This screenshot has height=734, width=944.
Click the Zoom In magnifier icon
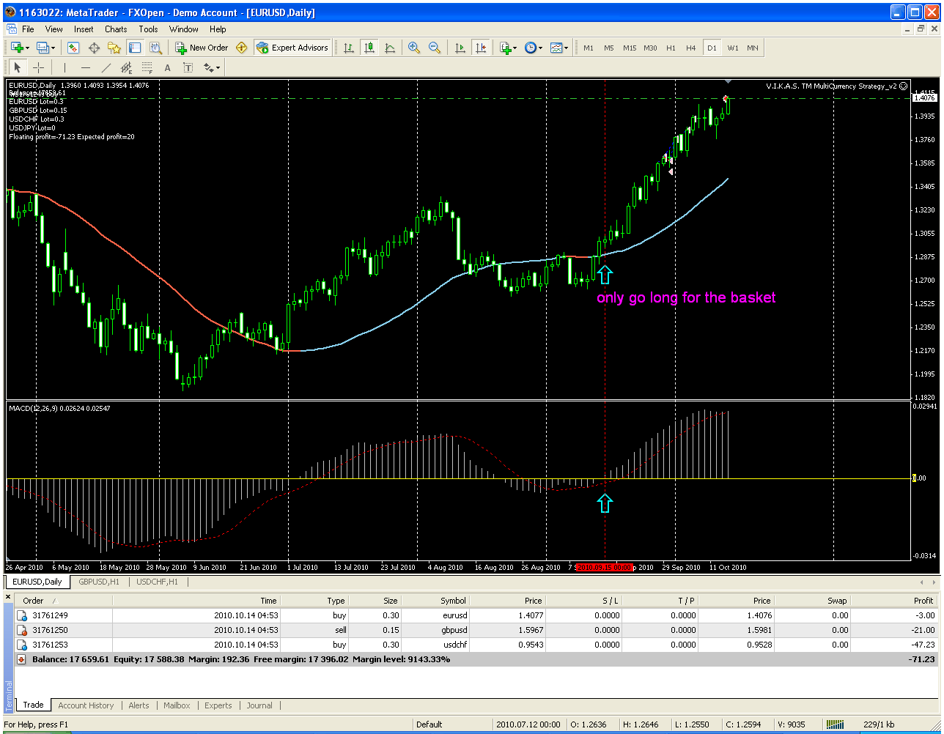(x=414, y=48)
